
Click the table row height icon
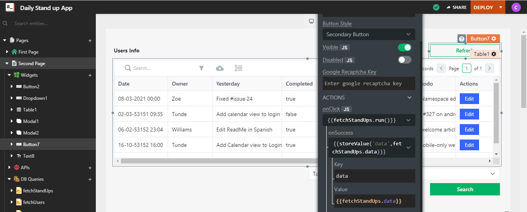(x=238, y=68)
